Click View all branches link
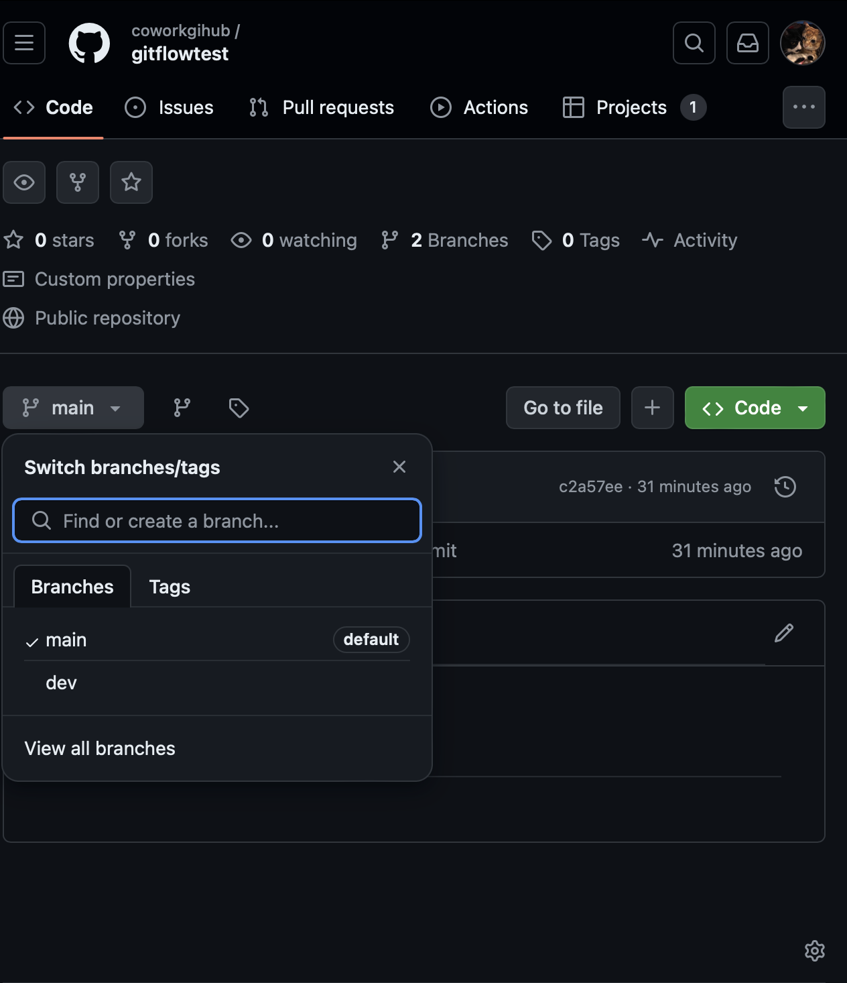The height and width of the screenshot is (983, 847). click(x=100, y=748)
